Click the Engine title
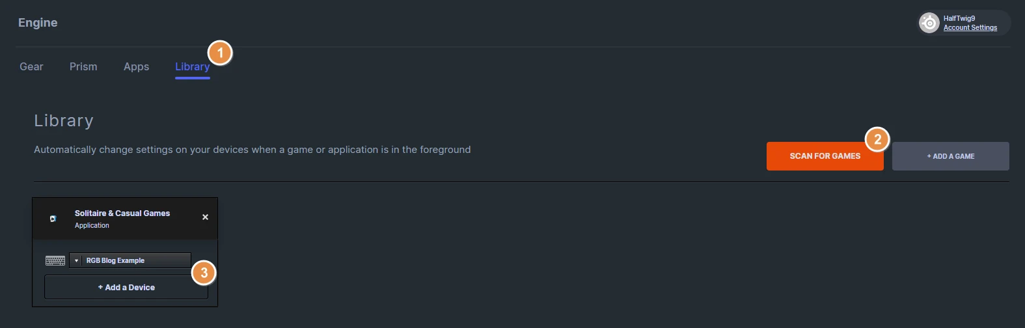 [x=38, y=22]
